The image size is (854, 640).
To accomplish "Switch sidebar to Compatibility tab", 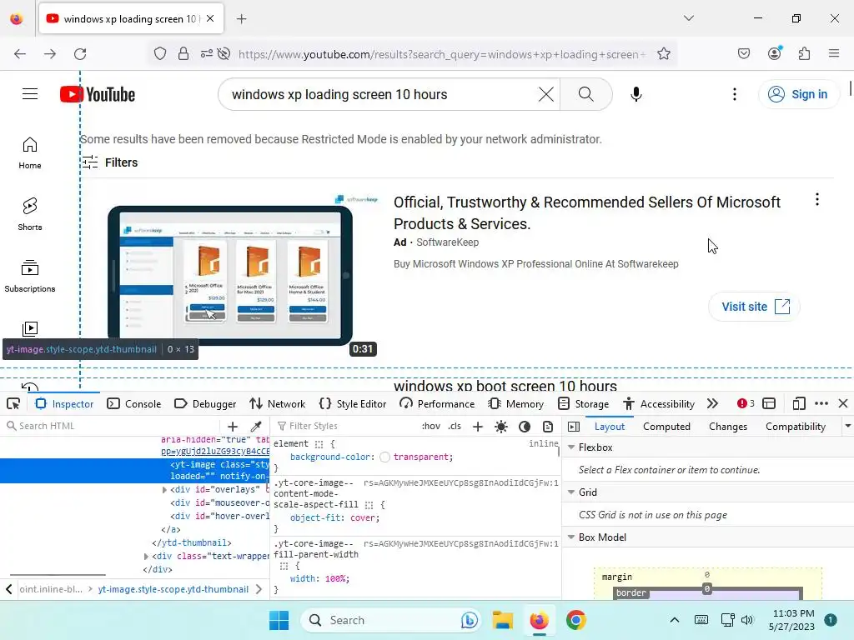I will pos(795,427).
